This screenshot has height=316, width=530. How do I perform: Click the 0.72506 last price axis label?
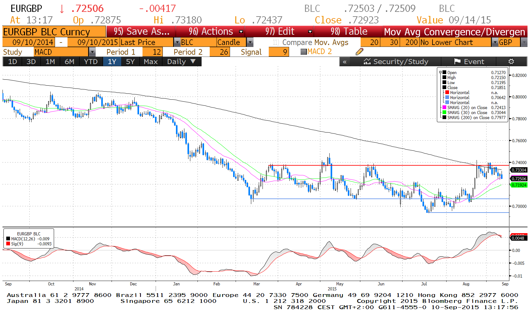click(x=519, y=179)
